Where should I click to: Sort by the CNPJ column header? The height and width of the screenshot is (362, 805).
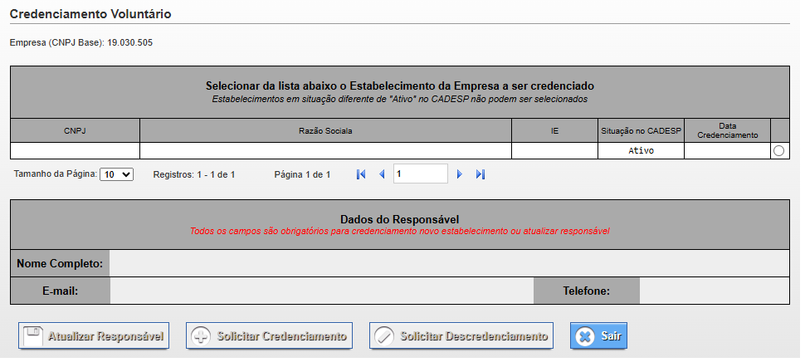[x=75, y=130]
